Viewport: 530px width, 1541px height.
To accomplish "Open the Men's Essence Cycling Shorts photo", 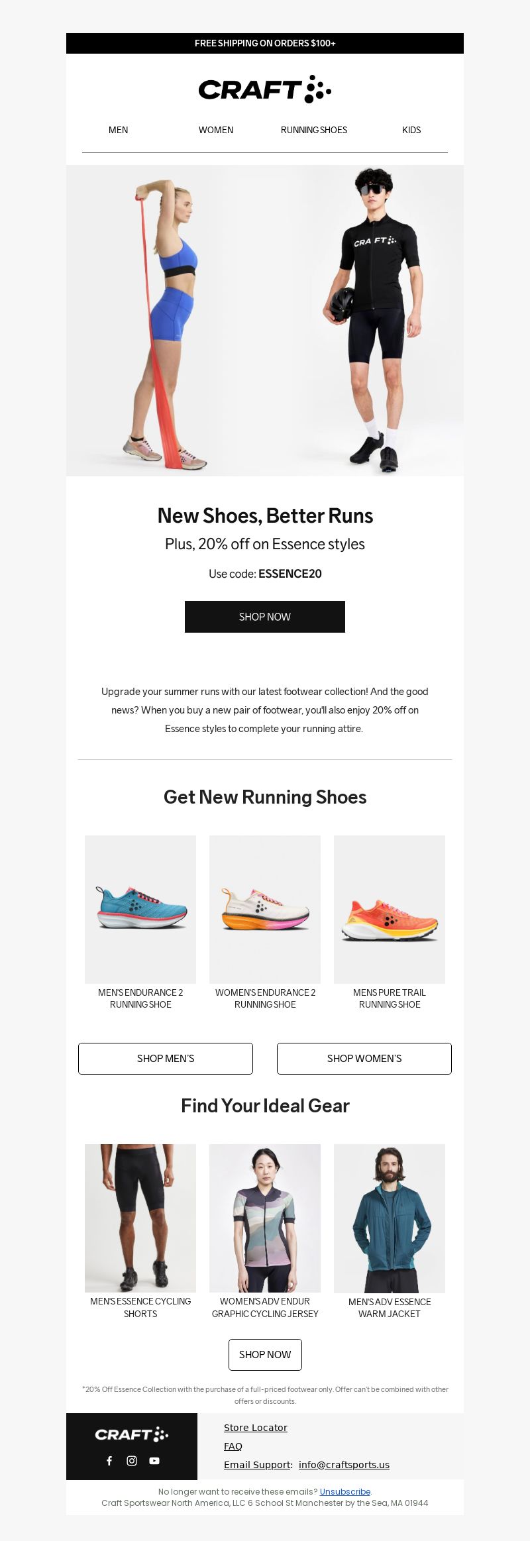I will tap(140, 1218).
